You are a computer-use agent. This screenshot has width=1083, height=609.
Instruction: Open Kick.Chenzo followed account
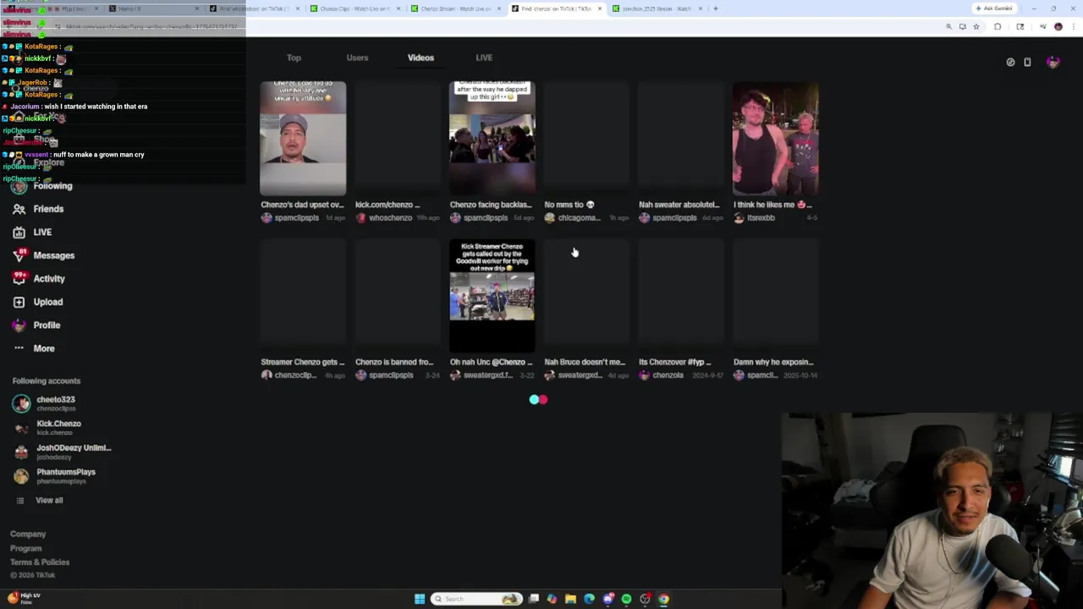coord(47,427)
